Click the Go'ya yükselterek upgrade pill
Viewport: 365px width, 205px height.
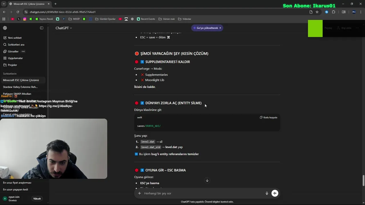click(x=205, y=28)
